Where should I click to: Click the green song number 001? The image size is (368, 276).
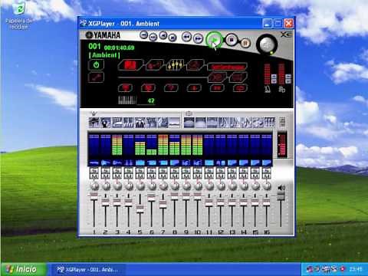click(x=94, y=47)
